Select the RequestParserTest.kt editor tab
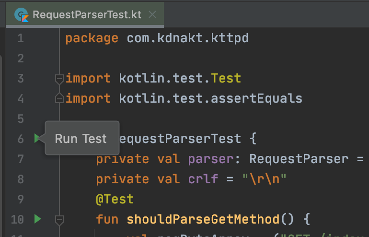The height and width of the screenshot is (237, 369). 85,14
